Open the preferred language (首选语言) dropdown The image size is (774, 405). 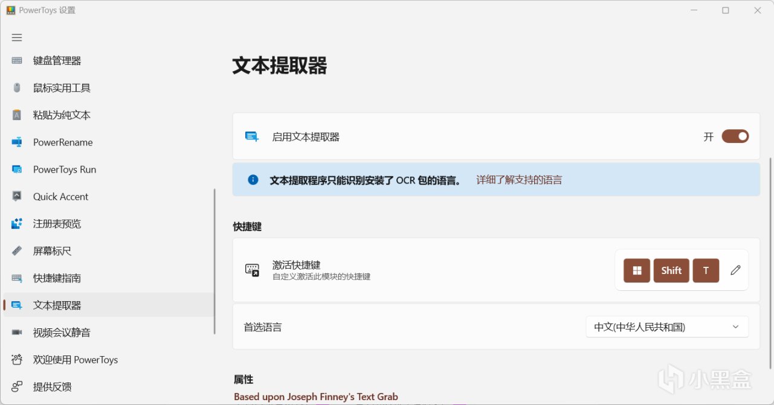coord(667,327)
